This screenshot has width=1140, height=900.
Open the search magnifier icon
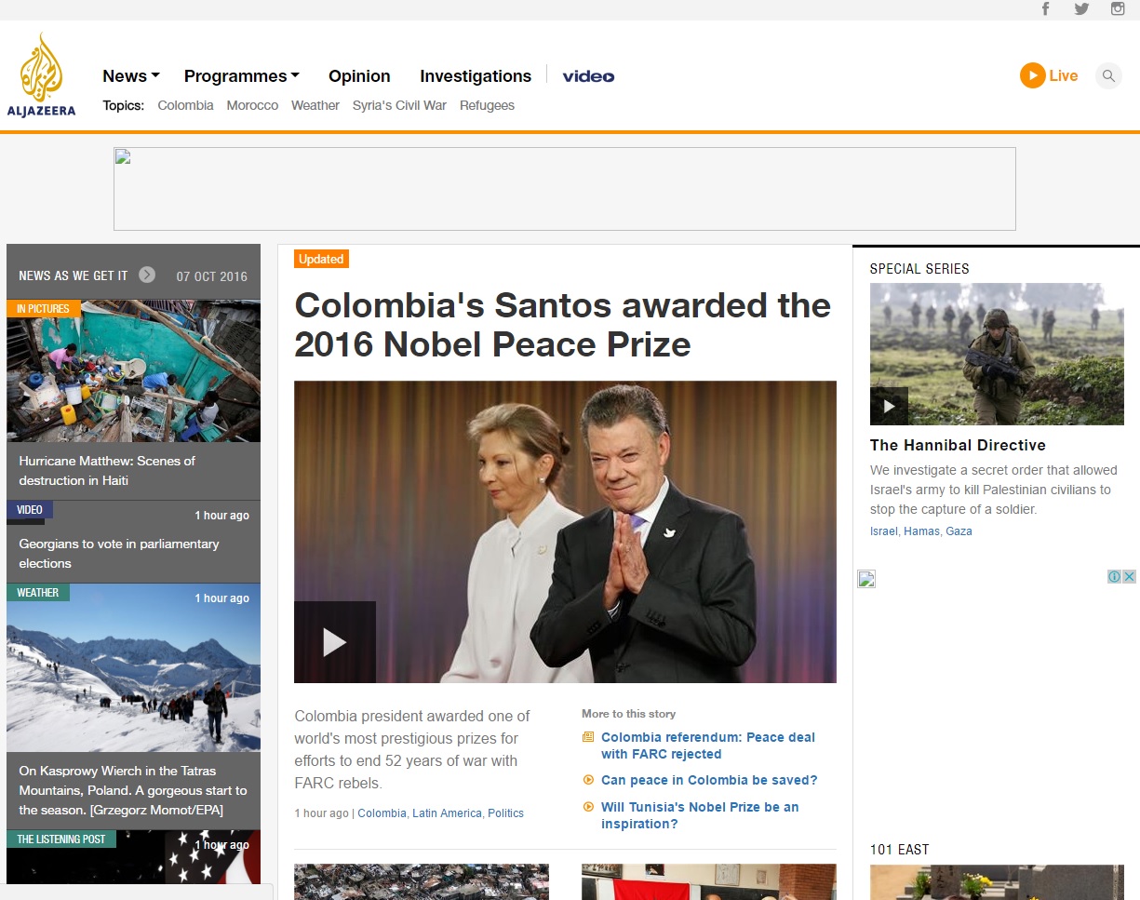1108,75
